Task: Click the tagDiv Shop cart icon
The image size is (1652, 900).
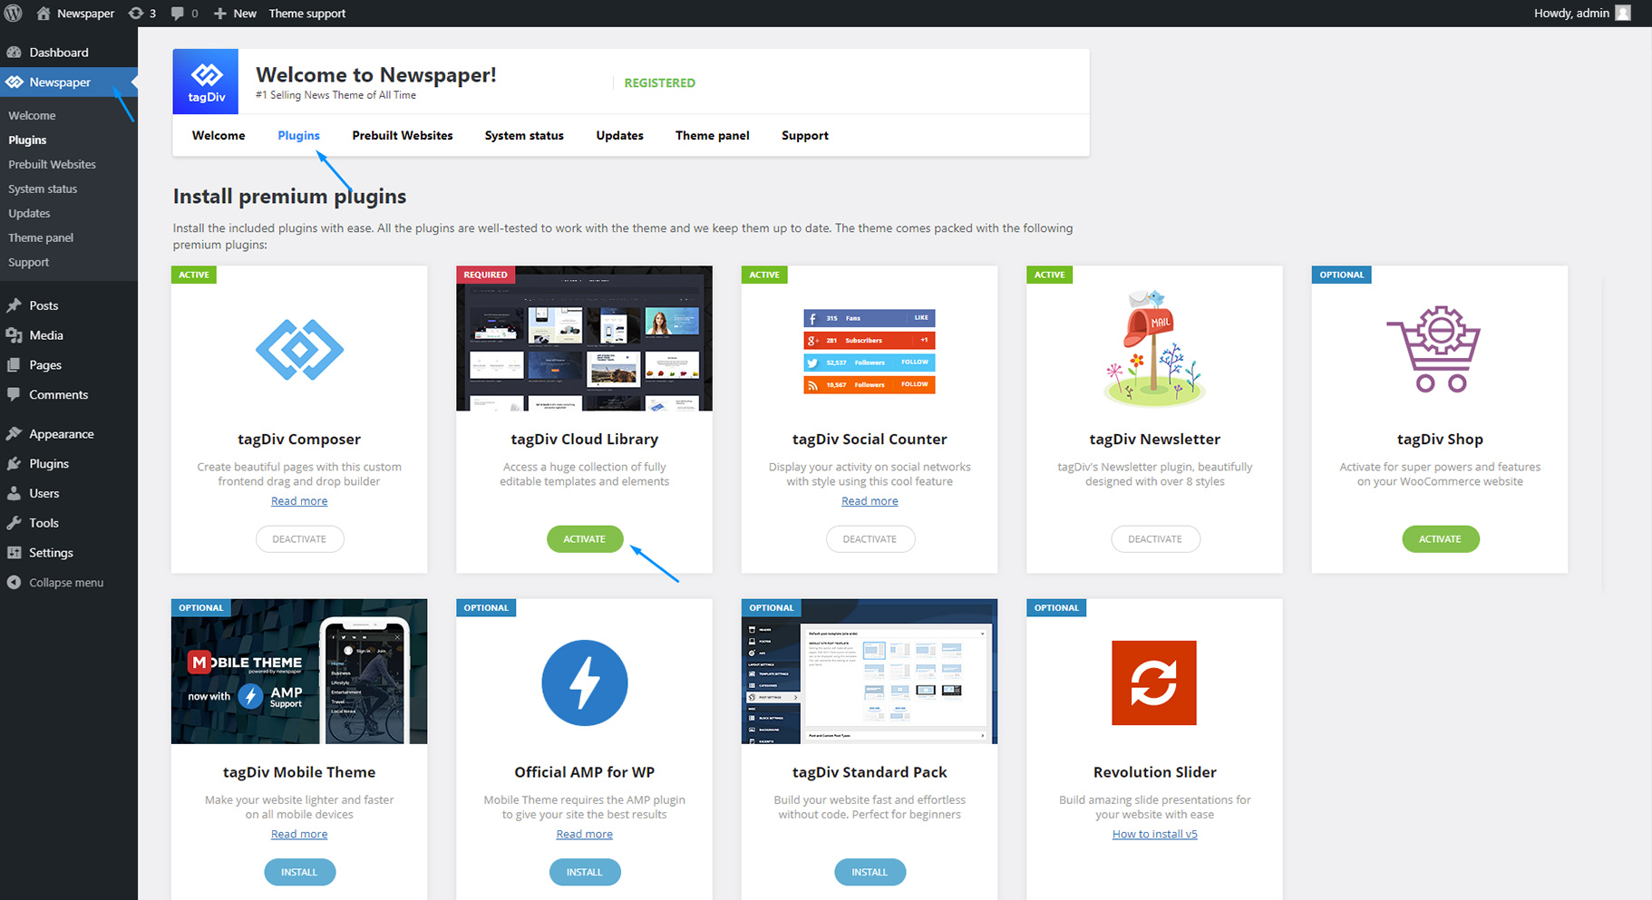Action: [x=1433, y=349]
